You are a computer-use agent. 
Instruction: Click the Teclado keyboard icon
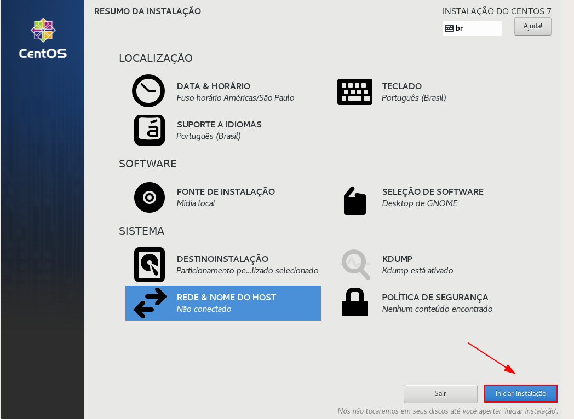tap(355, 92)
